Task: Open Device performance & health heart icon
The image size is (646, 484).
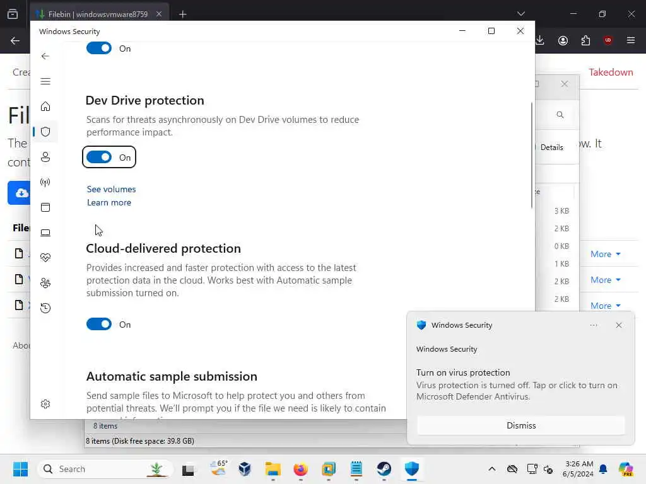Action: (45, 258)
